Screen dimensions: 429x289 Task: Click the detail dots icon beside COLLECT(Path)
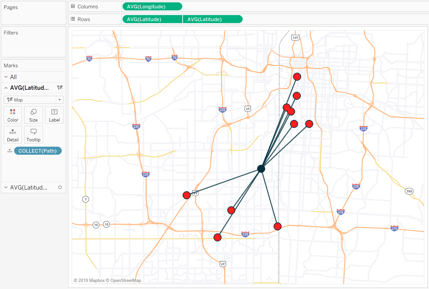click(x=10, y=151)
